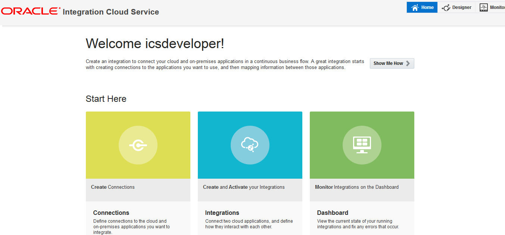
Task: Click the Home house icon
Action: pyautogui.click(x=415, y=7)
